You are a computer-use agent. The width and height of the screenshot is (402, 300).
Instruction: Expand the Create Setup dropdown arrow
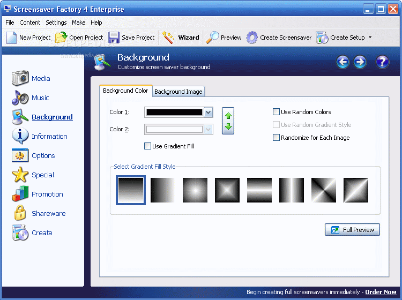(x=370, y=37)
